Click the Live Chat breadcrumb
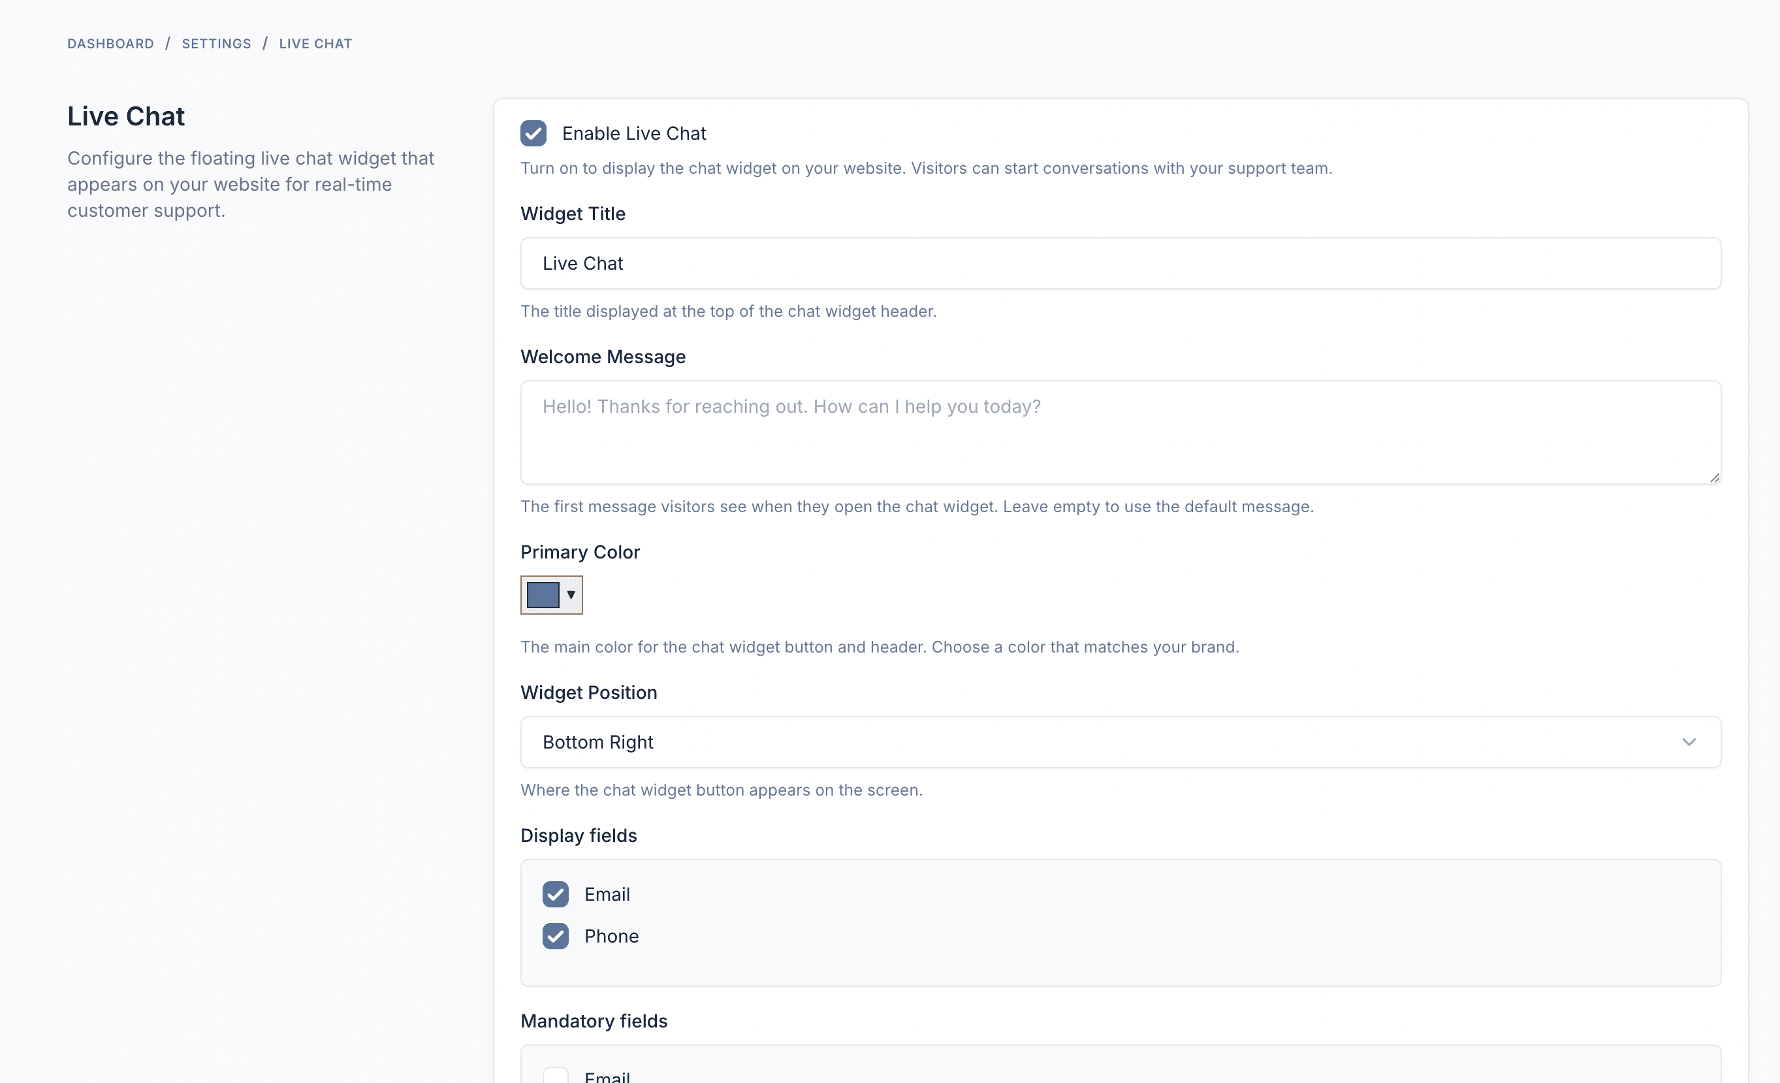Viewport: 1780px width, 1083px height. [315, 43]
